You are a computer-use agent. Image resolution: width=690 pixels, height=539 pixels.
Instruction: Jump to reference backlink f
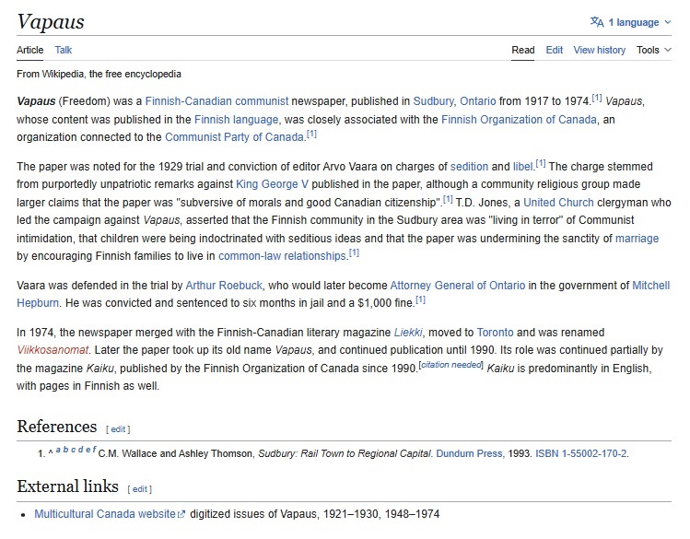click(x=94, y=450)
